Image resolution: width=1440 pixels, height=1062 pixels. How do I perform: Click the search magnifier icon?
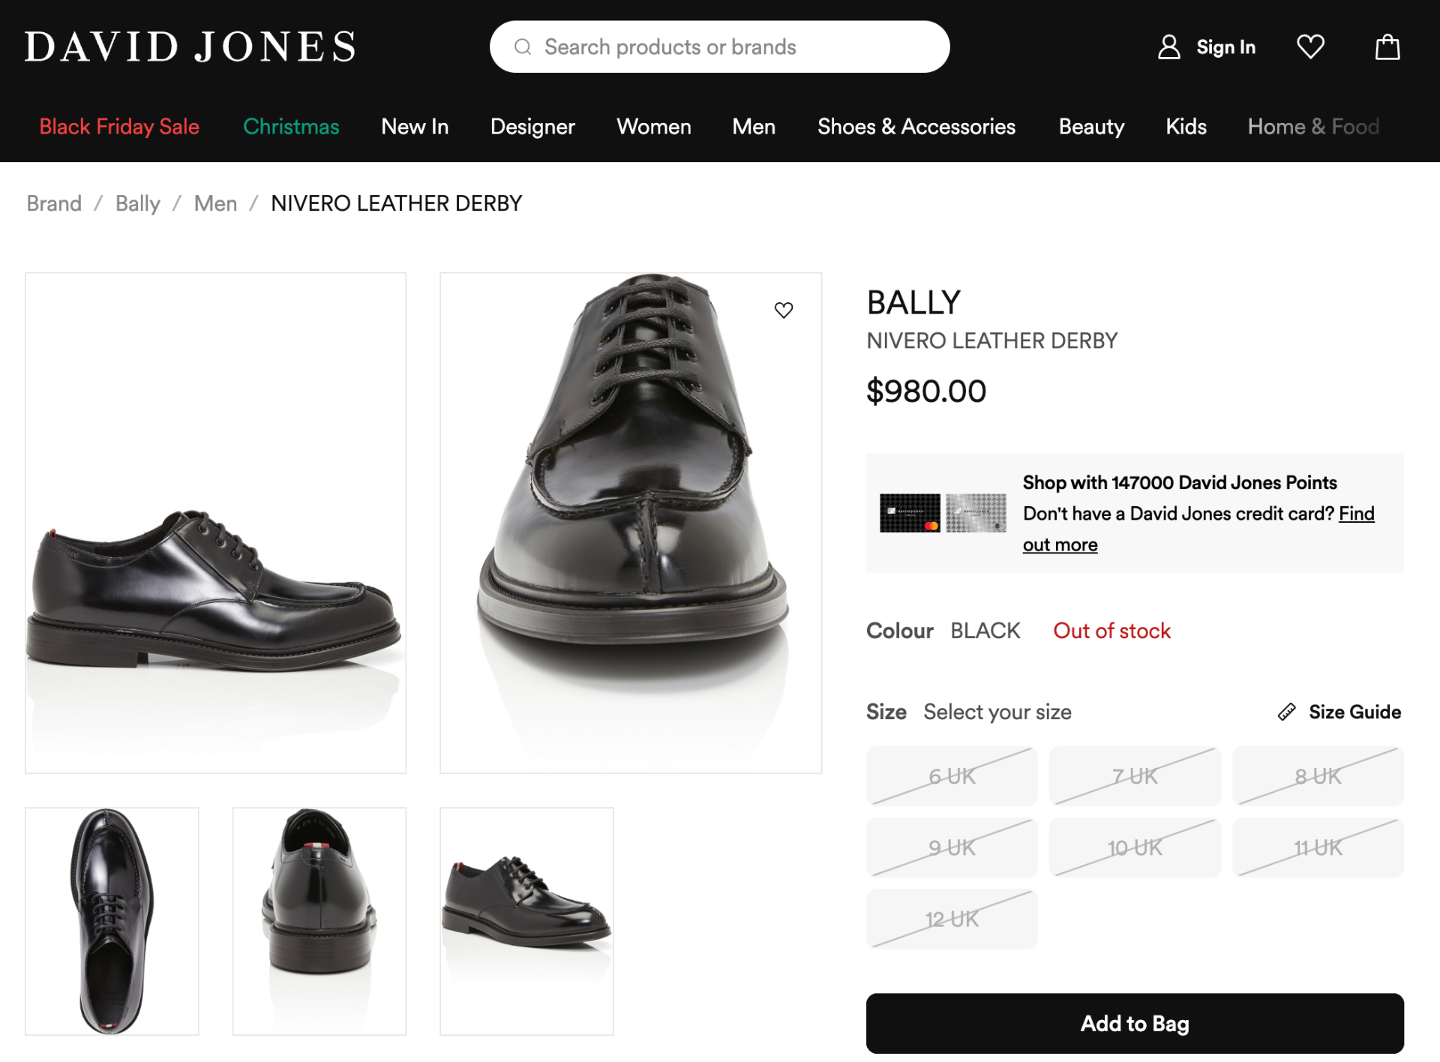pos(523,47)
